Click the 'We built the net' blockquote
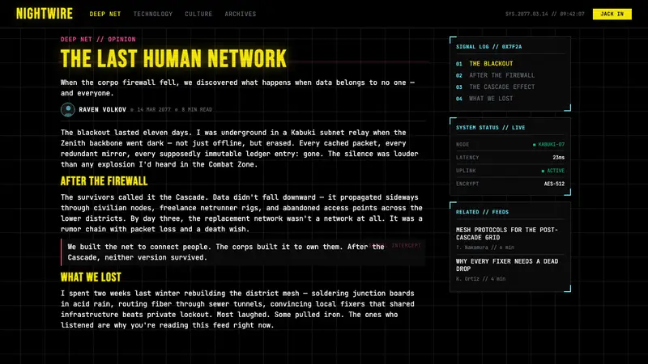Screen dimensions: 648x364 (243, 252)
